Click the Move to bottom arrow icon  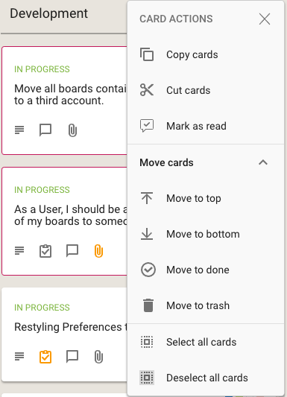coord(147,234)
